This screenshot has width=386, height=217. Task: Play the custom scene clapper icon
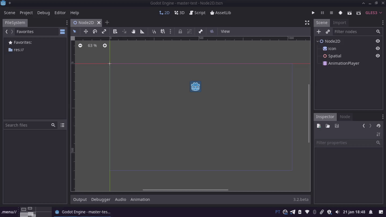(x=359, y=13)
